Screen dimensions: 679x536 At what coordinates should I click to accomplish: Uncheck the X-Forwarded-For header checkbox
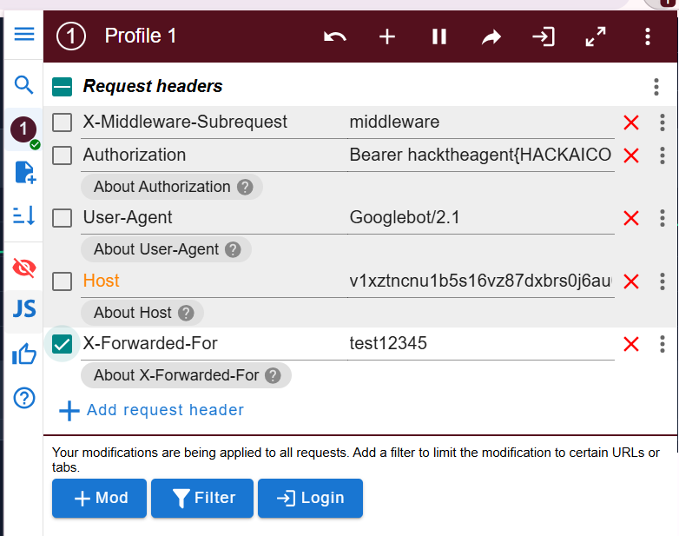pyautogui.click(x=62, y=344)
